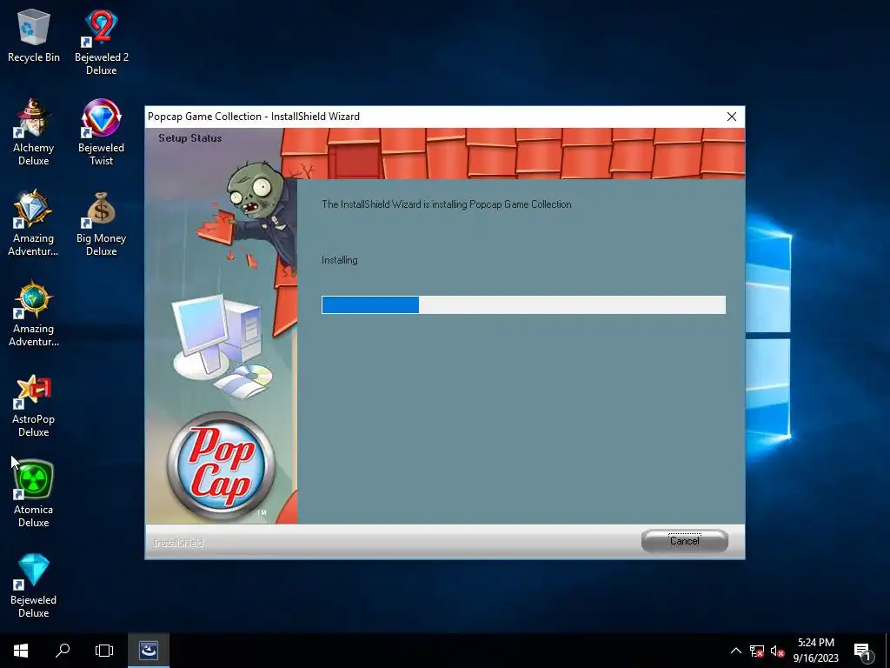Open Task View on the taskbar
The image size is (890, 668).
click(104, 651)
